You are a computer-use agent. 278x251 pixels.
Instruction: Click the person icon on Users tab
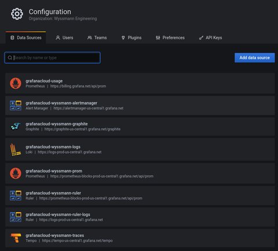[x=58, y=38]
